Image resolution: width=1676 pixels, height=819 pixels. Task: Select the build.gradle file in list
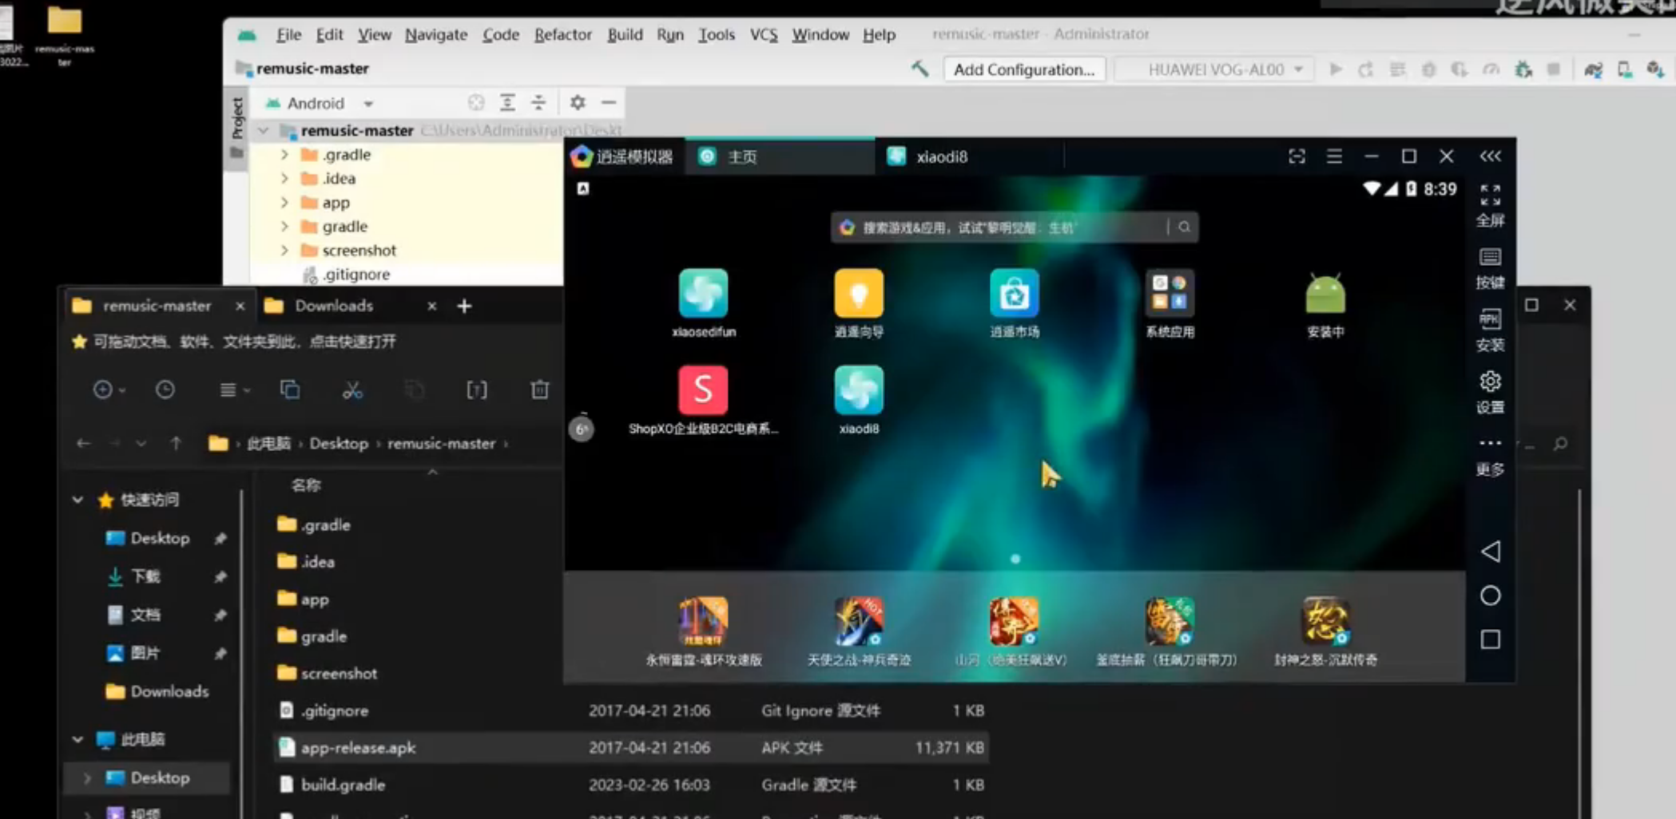[629, 785]
